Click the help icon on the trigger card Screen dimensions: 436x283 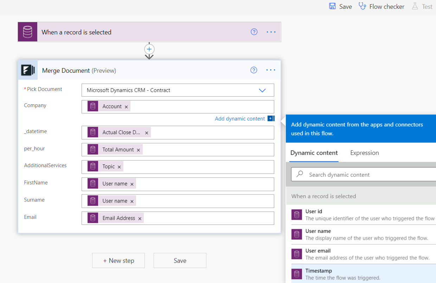click(x=254, y=32)
